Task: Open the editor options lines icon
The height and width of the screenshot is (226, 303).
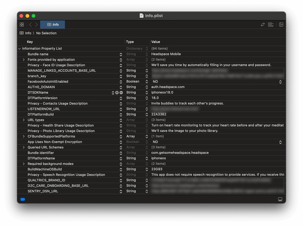Action: (x=271, y=24)
